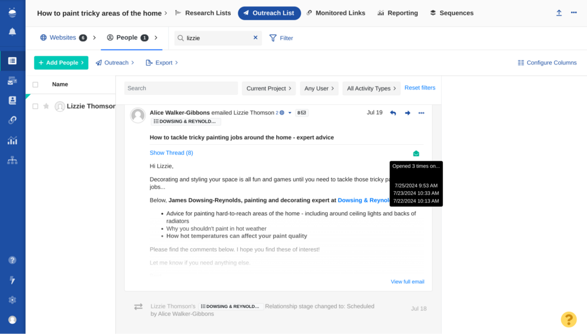Open the All Activity Types dropdown
The height and width of the screenshot is (334, 587).
point(371,89)
